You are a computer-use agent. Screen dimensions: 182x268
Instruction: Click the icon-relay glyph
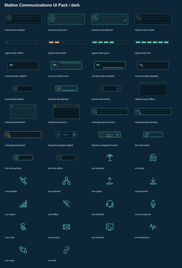[x=23, y=250]
